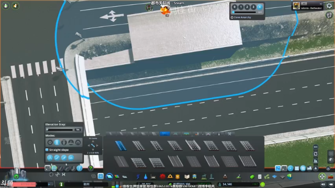Click the up arrow in direction pad

[93, 142]
